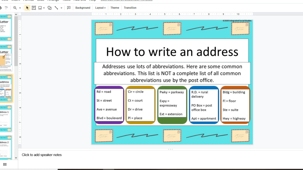
Task: Select the Line tool
Action: point(56,8)
